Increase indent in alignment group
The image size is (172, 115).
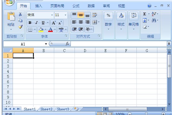pos(81,29)
